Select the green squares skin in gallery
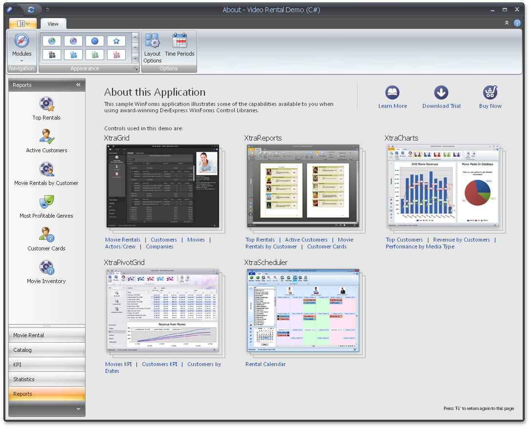This screenshot has height=429, width=531. click(x=95, y=55)
